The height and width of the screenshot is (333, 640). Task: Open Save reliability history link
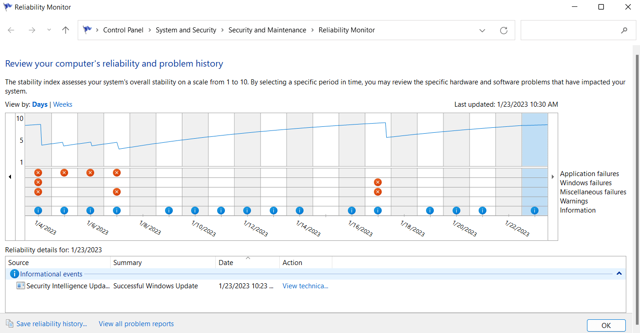[x=52, y=324]
